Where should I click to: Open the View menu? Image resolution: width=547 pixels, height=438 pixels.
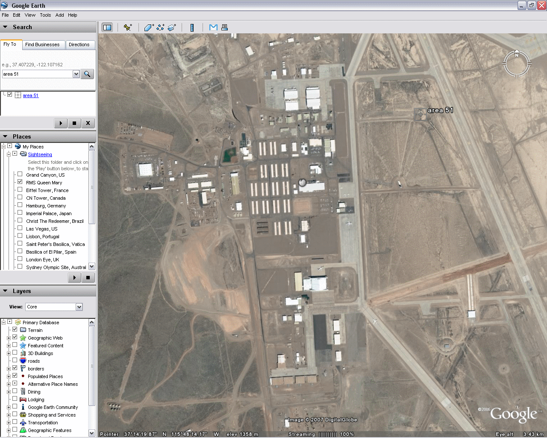tap(30, 15)
